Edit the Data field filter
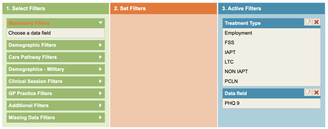The image size is (328, 129). (x=308, y=92)
